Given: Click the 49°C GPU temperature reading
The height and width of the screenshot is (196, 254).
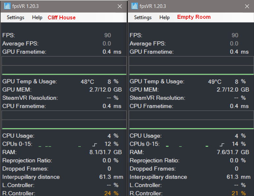Looking at the screenshot, I should 215,81.
